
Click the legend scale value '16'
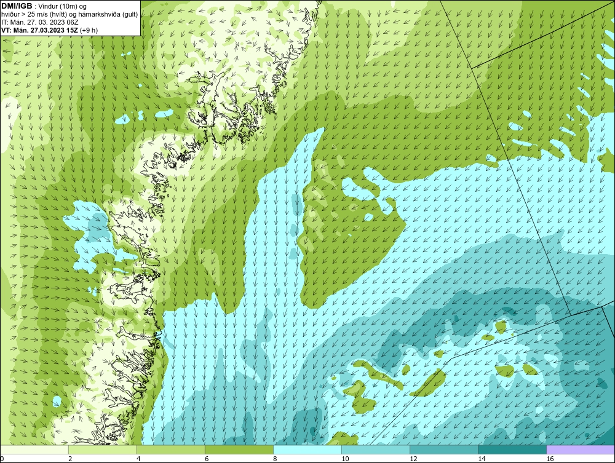[x=550, y=459]
